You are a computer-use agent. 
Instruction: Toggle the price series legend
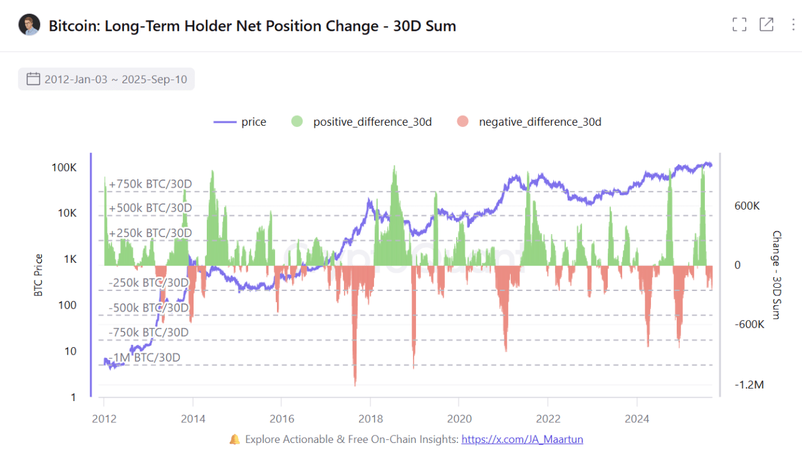(x=253, y=122)
